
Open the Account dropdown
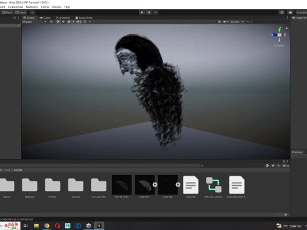click(x=301, y=12)
